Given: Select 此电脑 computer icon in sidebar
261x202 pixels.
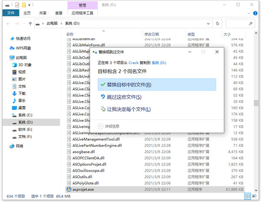Looking at the screenshot, I should pos(12,58).
